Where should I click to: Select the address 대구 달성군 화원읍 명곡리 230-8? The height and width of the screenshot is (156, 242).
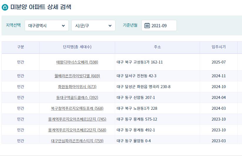(x=144, y=87)
